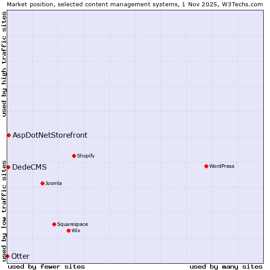Viewport: 270px width, 270px height.
Task: Click the 'used by fewer sites' axis label
Action: [46, 266]
